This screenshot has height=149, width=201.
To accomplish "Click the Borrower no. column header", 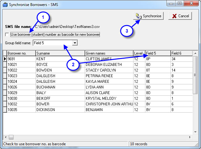I will [21, 53].
